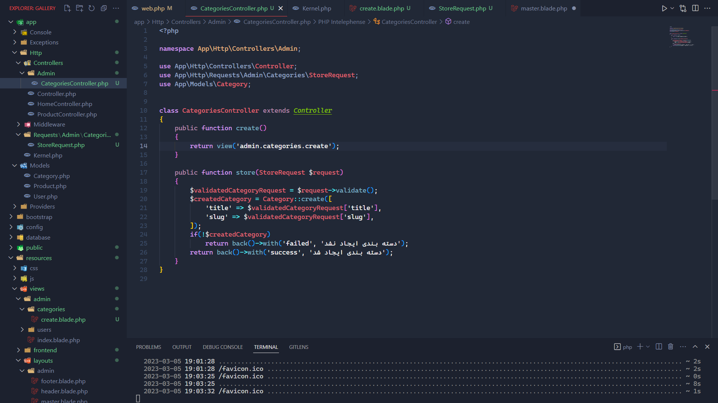Open the run options dropdown arrow
The image size is (718, 403).
[672, 8]
